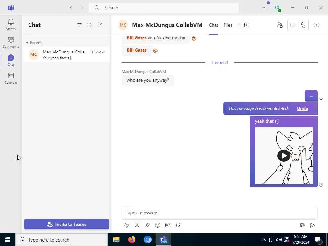Click the Teams taskbar icon
The image size is (328, 246).
click(163, 240)
